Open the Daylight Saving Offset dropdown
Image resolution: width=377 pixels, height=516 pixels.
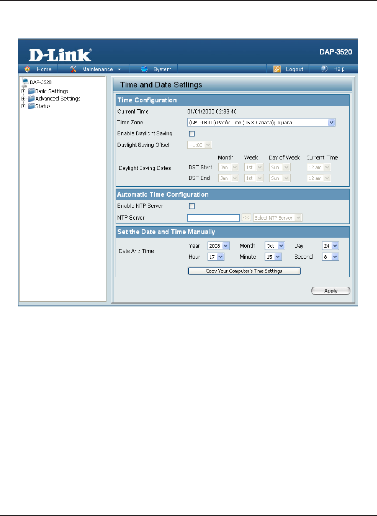(x=200, y=145)
